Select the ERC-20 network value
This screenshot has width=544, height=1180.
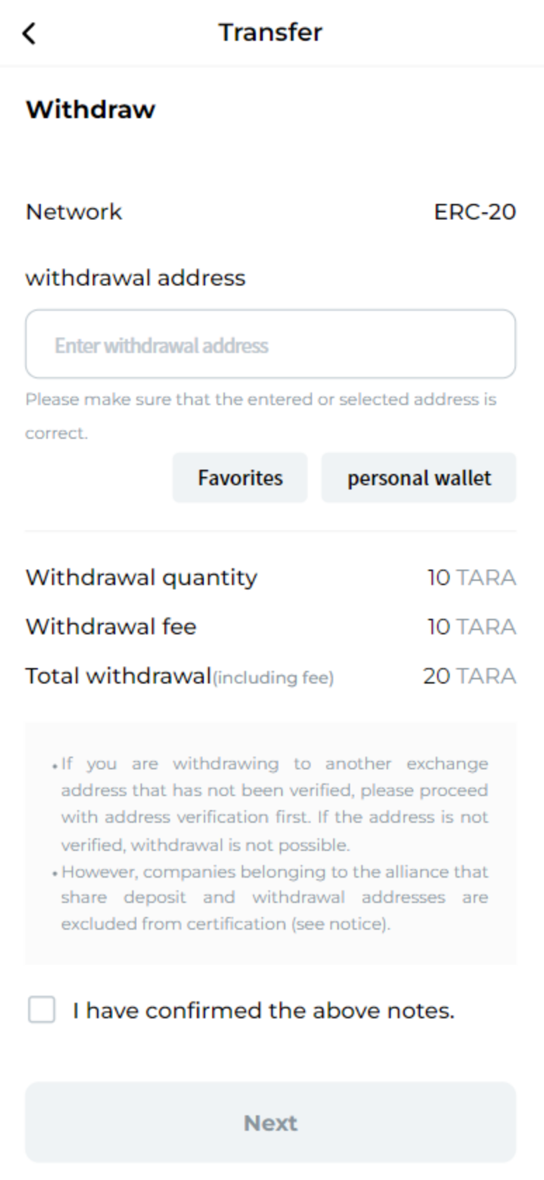[x=474, y=212]
